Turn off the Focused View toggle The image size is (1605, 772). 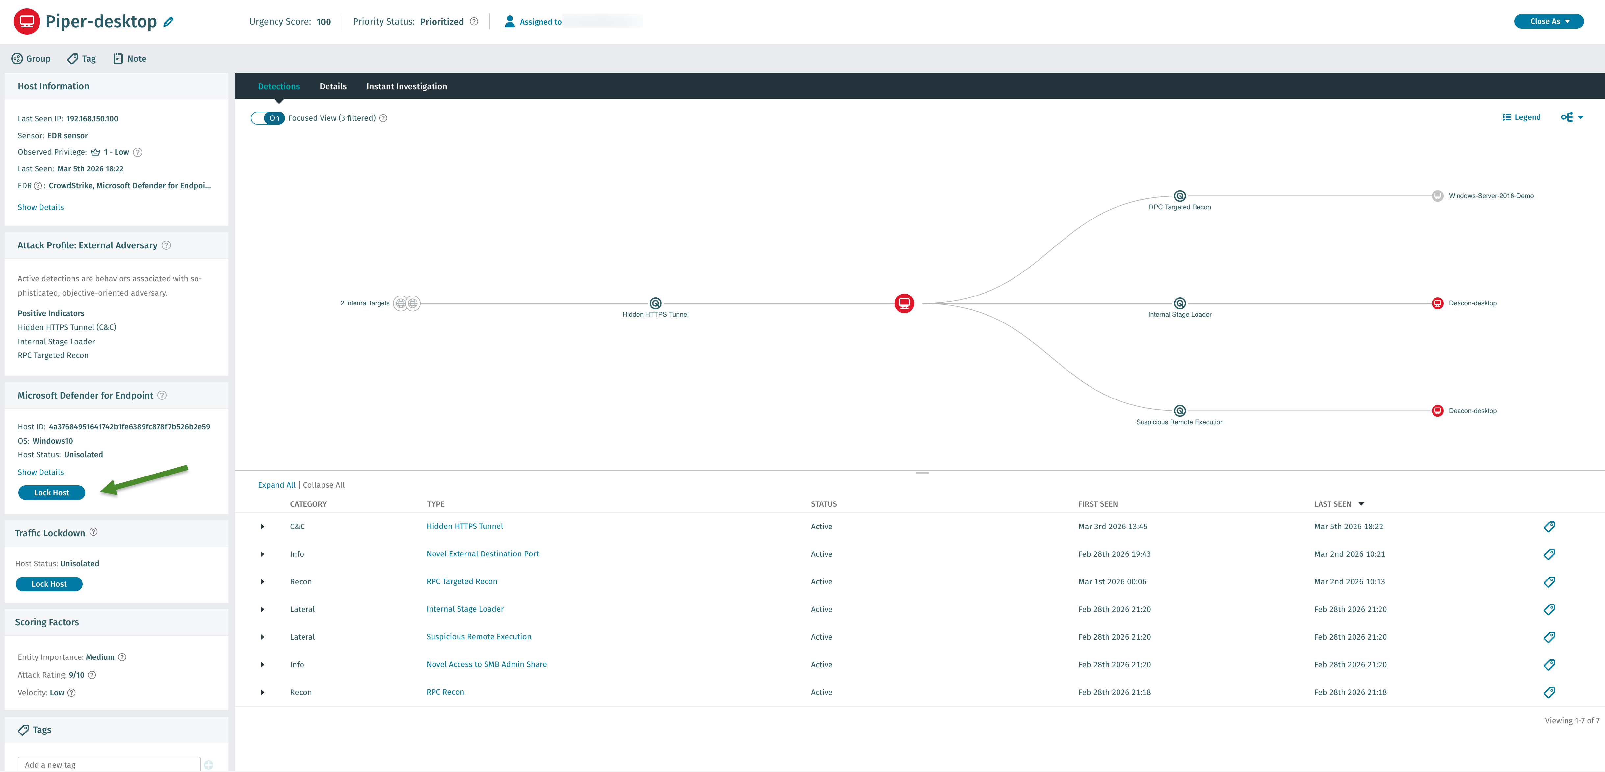(x=268, y=118)
